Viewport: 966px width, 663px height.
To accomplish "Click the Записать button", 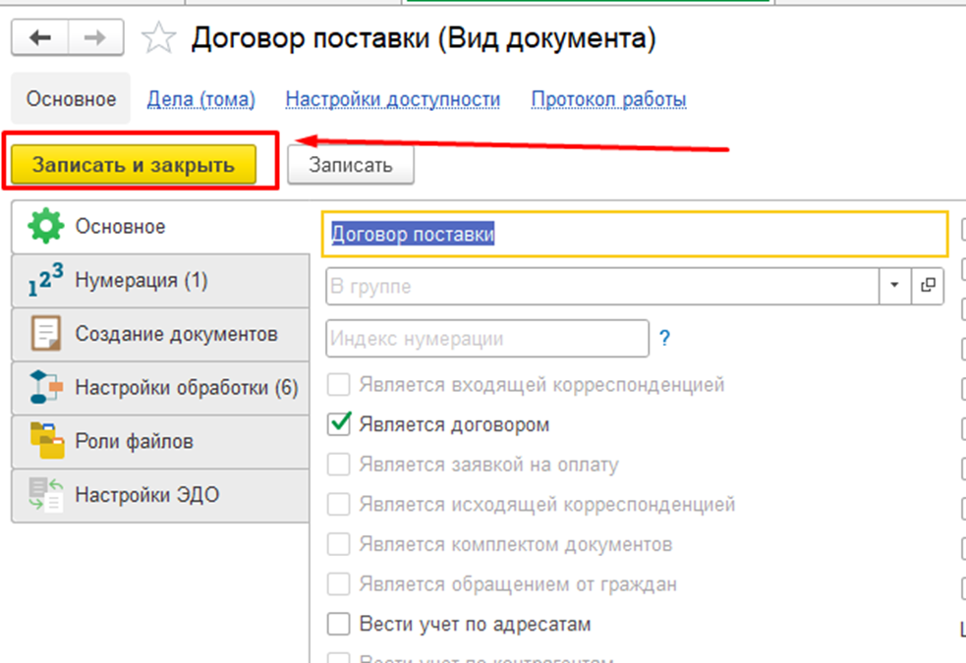I will (351, 164).
